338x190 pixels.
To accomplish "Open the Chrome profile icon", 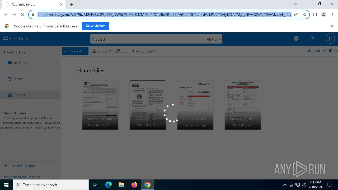I will pyautogui.click(x=323, y=15).
